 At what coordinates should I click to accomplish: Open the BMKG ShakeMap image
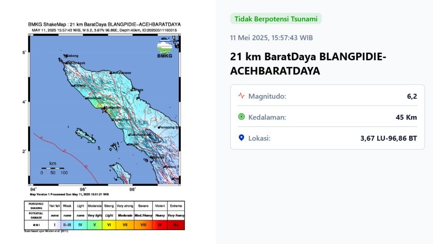tap(104, 127)
